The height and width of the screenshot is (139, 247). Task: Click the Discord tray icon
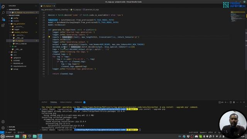tap(196, 136)
